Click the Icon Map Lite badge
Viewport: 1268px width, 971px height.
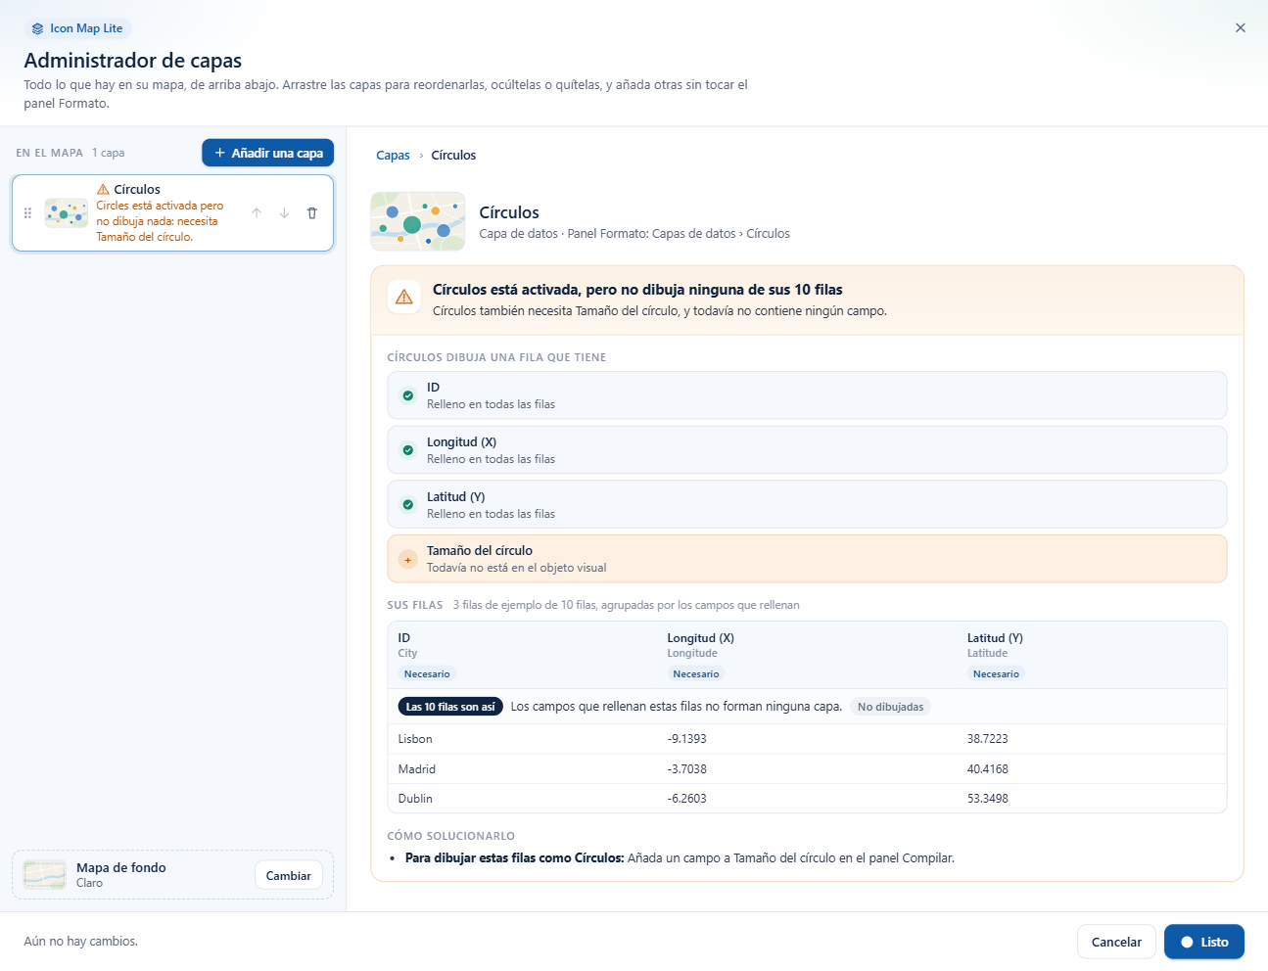78,28
